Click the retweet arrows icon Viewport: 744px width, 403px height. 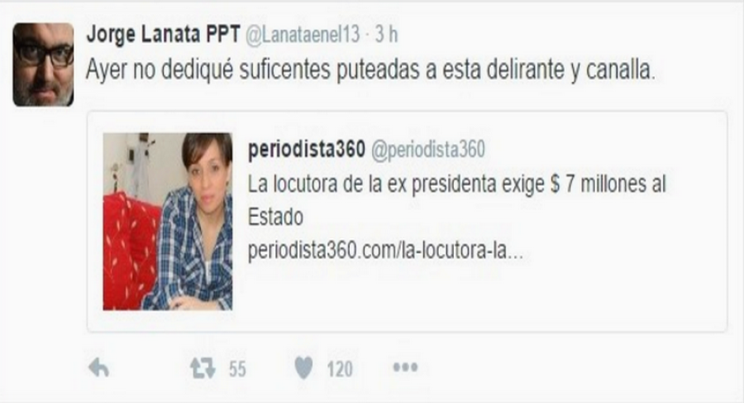click(x=203, y=368)
